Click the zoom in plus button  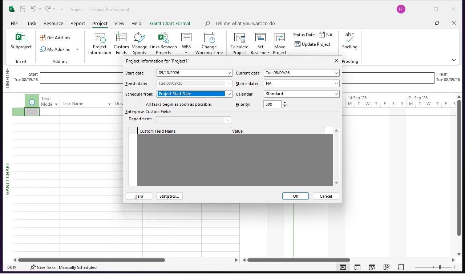coord(456,267)
